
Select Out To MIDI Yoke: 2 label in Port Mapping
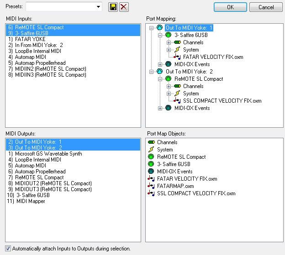(x=189, y=72)
